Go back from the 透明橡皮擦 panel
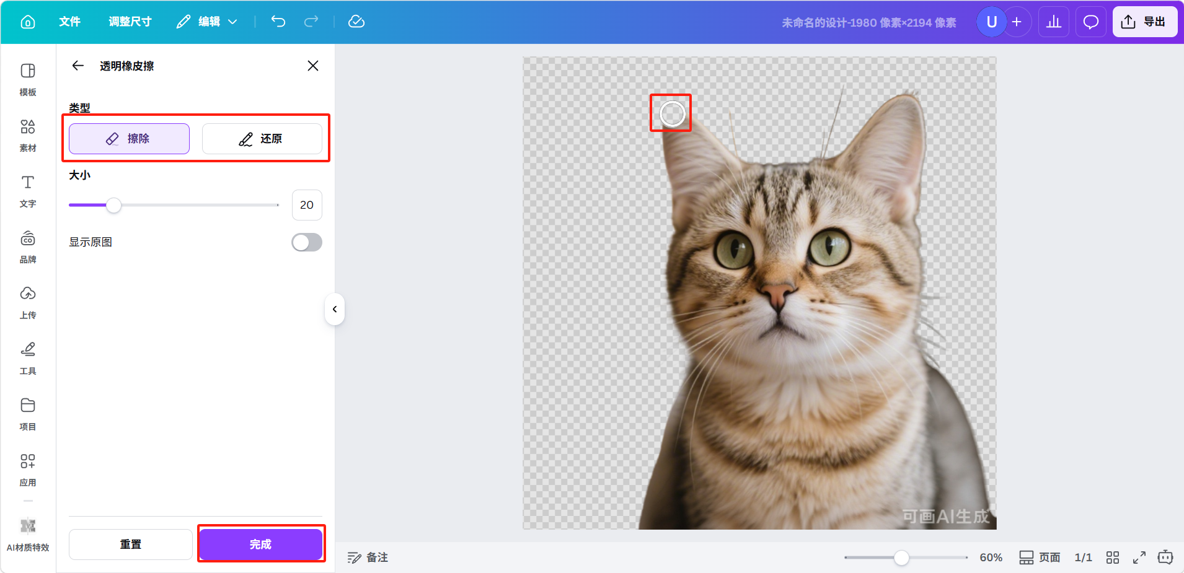 [x=78, y=66]
